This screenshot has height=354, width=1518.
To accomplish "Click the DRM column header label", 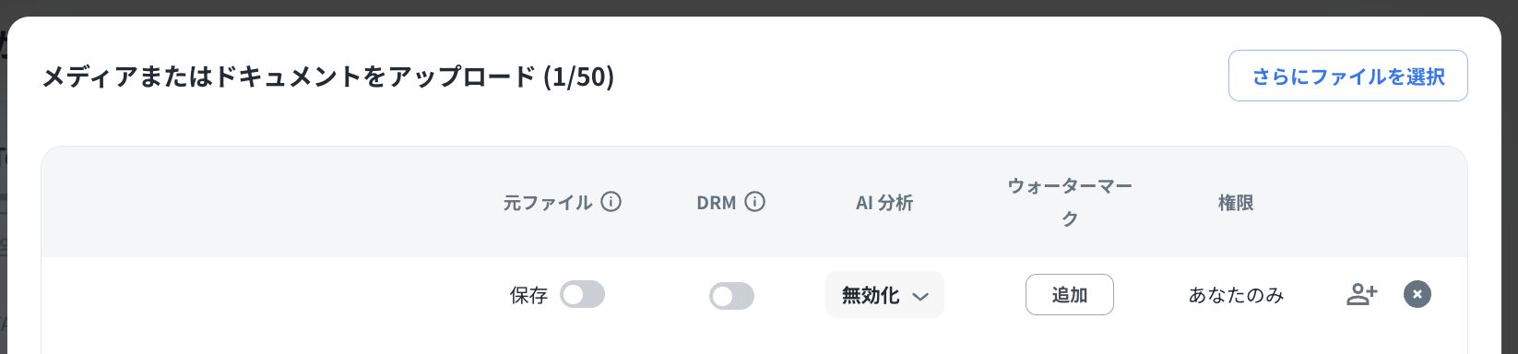I will pyautogui.click(x=717, y=202).
